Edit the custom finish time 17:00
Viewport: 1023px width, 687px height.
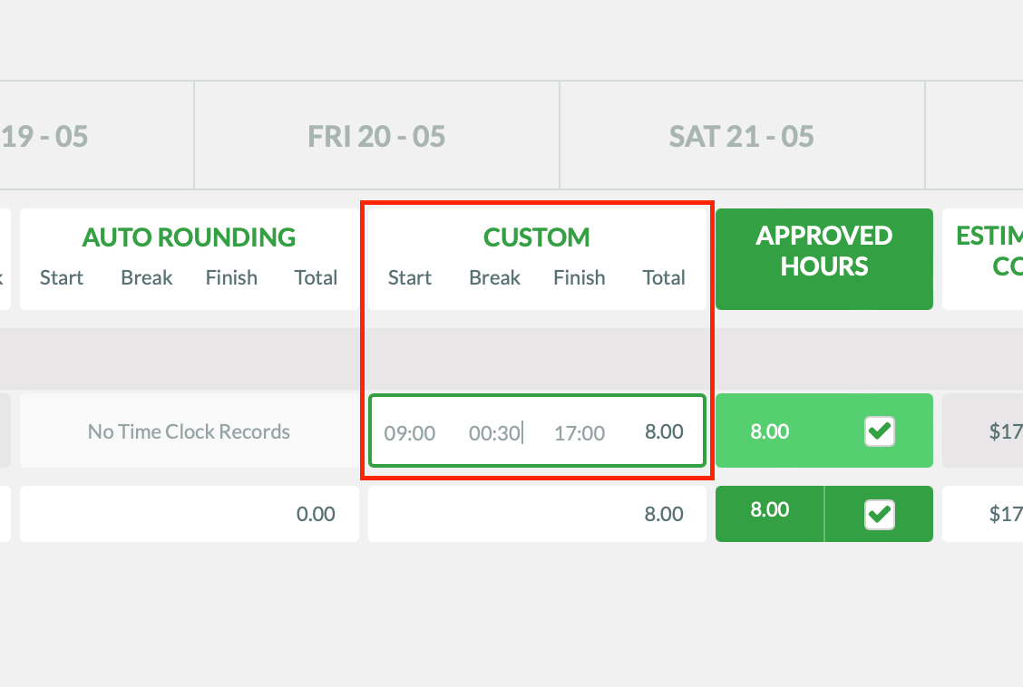580,433
